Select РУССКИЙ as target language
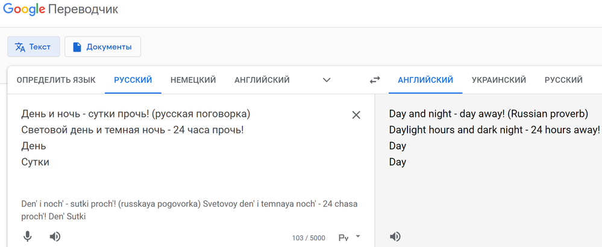Screen dimensions: 602x247 point(563,80)
